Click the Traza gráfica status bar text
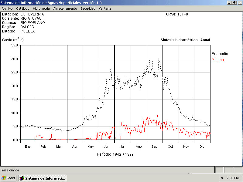This screenshot has width=243, height=182. click(x=10, y=170)
